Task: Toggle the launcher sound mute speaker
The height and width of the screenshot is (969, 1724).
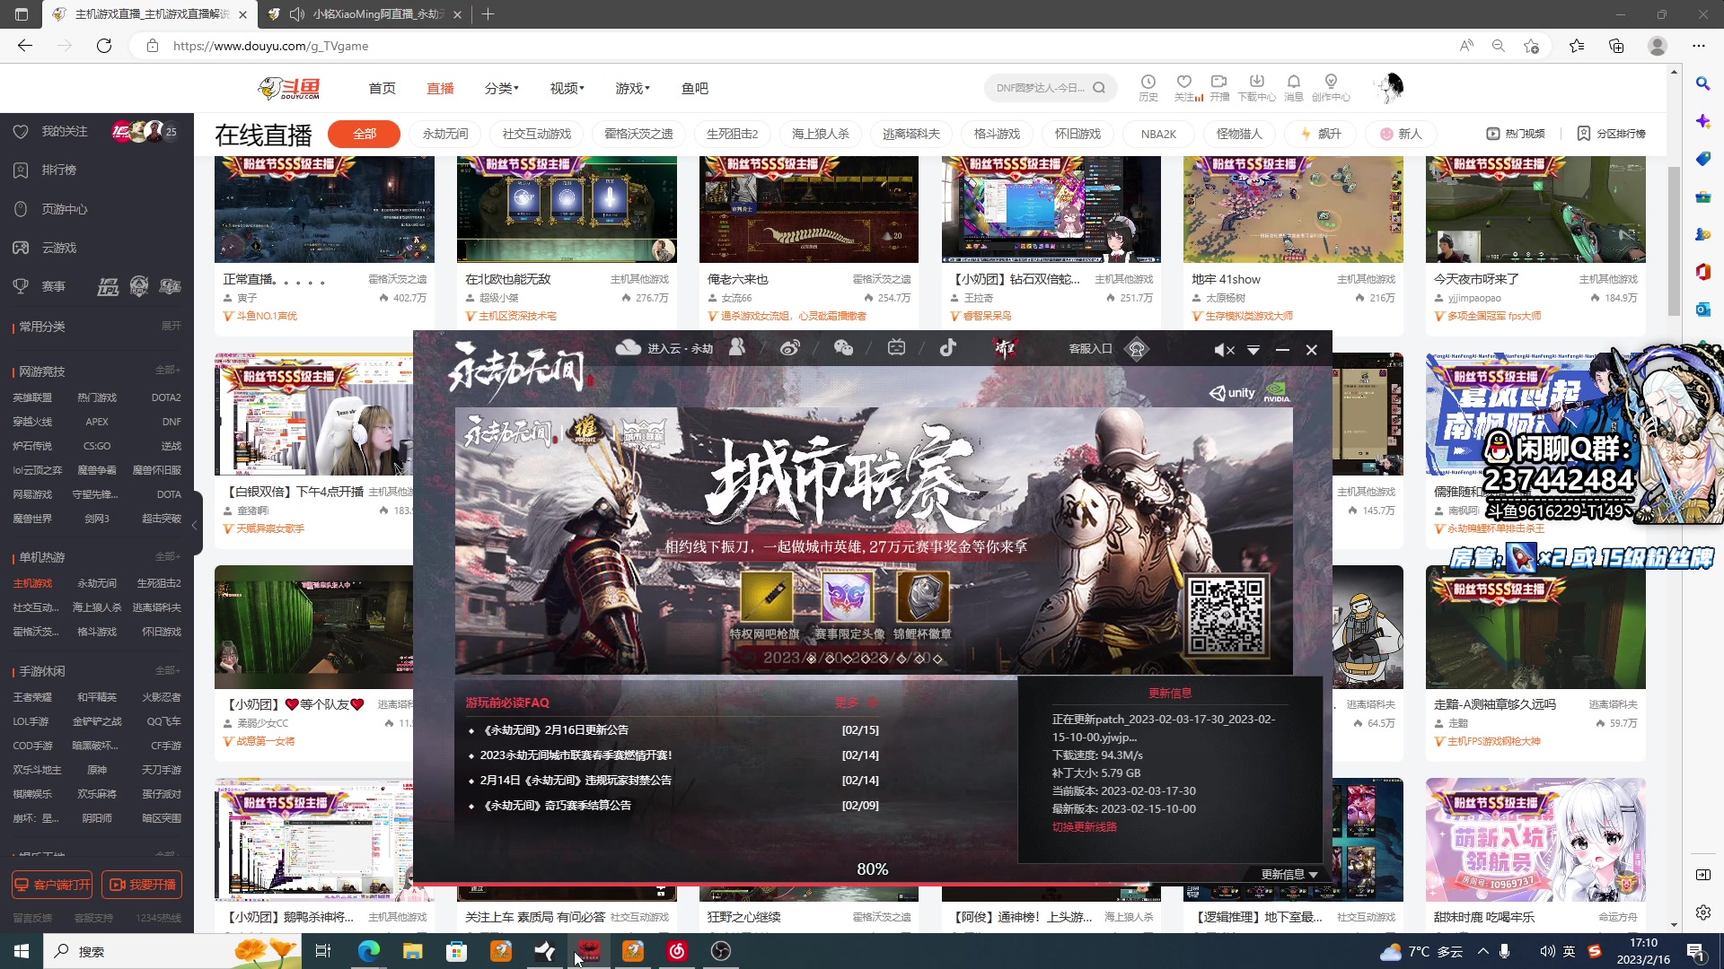Action: [x=1224, y=350]
